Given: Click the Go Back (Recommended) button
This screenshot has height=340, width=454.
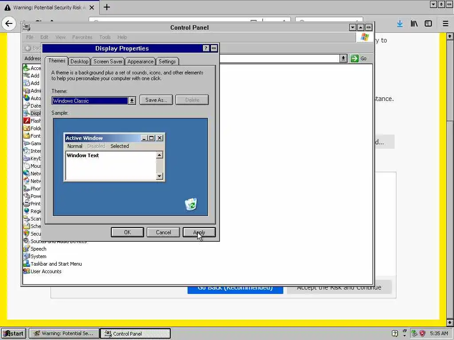Looking at the screenshot, I should 235,290.
